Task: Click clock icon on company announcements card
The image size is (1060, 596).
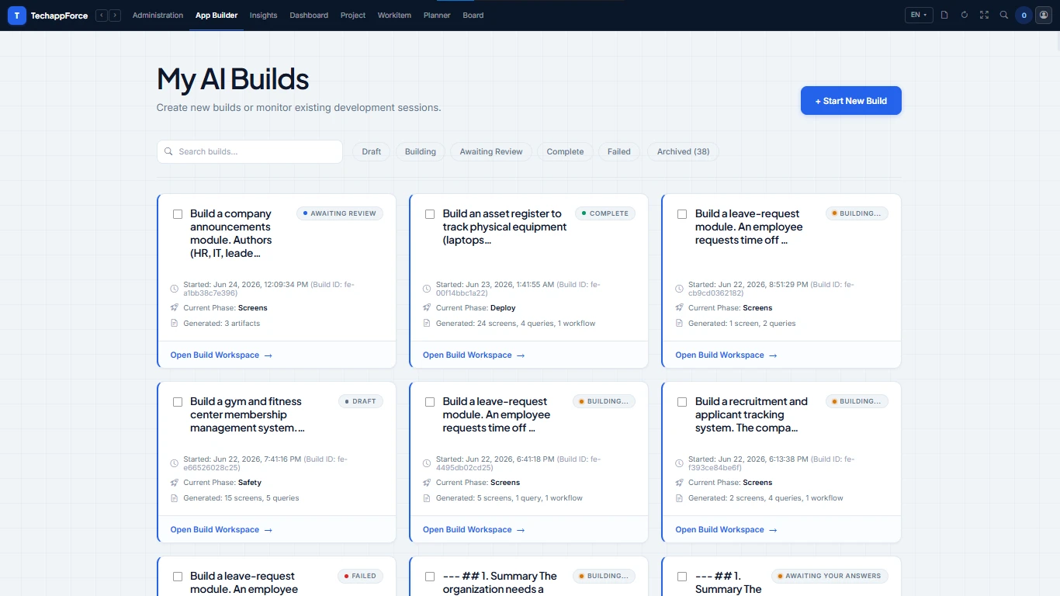Action: (174, 289)
